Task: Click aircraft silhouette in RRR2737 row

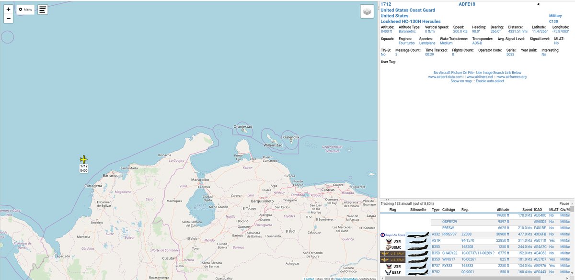Action: [418, 235]
